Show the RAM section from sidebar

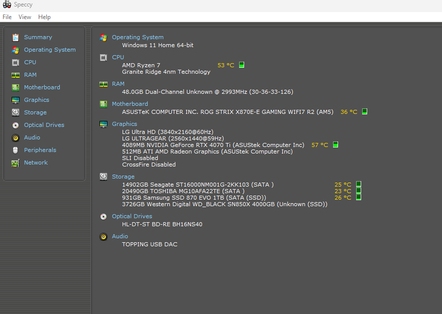[30, 75]
